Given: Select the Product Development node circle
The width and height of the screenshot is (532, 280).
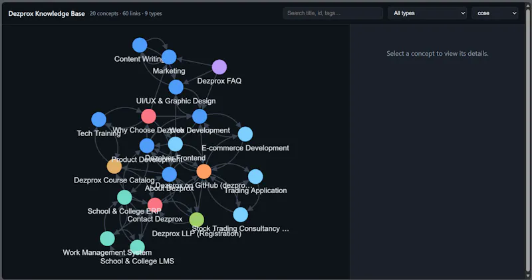Looking at the screenshot, I should pos(147,146).
